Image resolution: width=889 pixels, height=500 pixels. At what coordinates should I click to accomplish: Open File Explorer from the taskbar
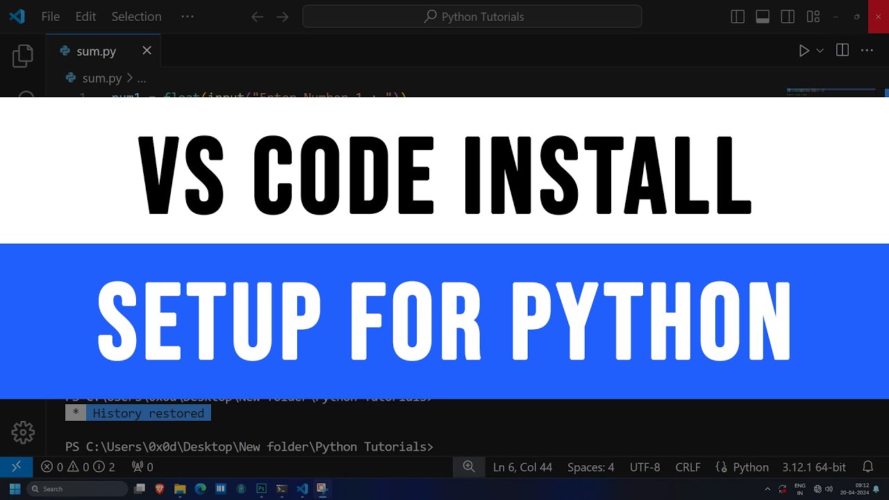180,489
